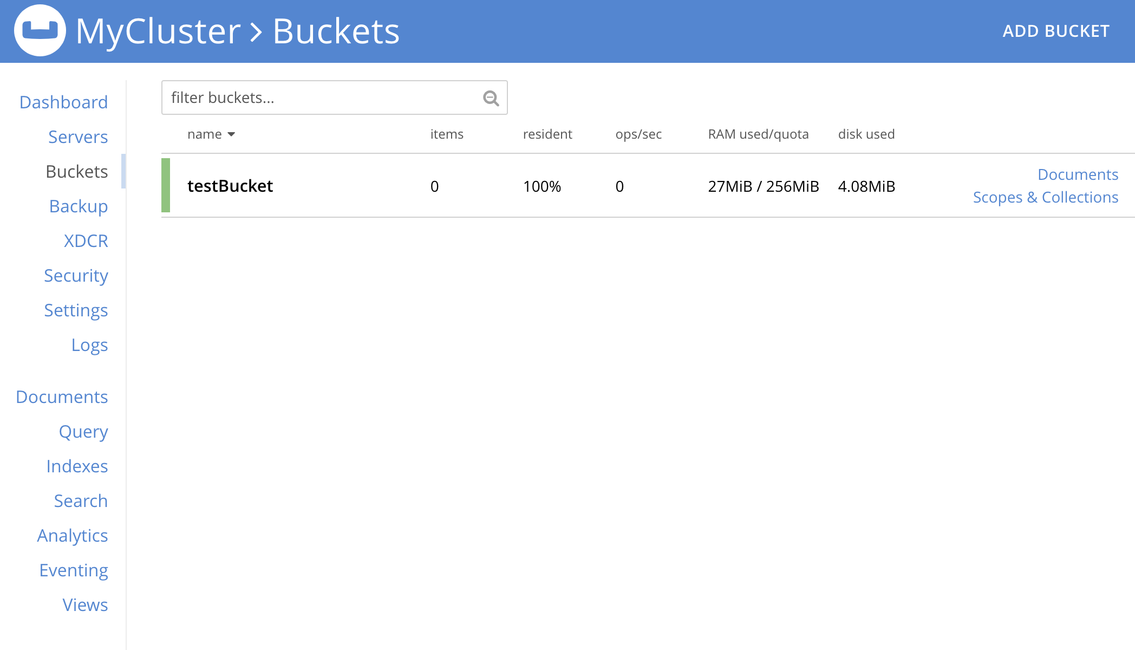Click the green status bar of testBucket
Image resolution: width=1135 pixels, height=650 pixels.
click(x=166, y=185)
